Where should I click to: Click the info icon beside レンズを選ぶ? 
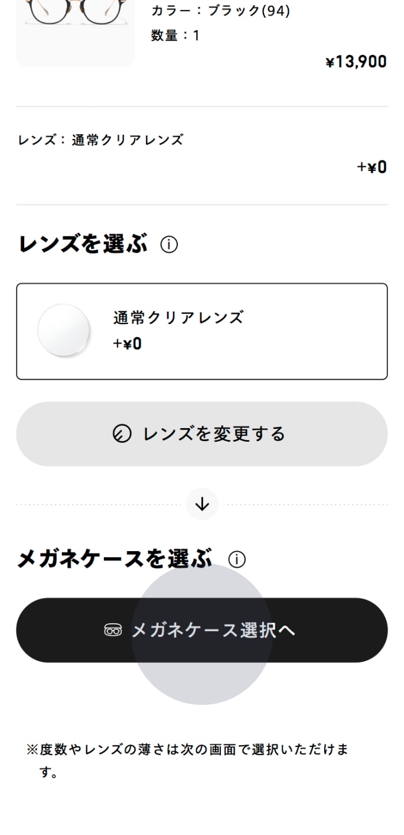click(x=169, y=245)
